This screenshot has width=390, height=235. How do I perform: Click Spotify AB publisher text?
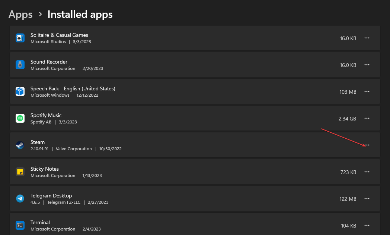(x=41, y=122)
